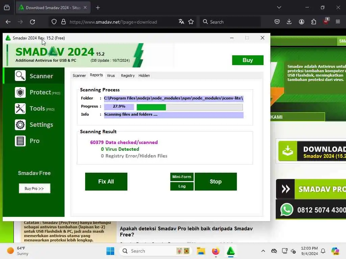Click the Windows taskbar Search box

pos(155,251)
